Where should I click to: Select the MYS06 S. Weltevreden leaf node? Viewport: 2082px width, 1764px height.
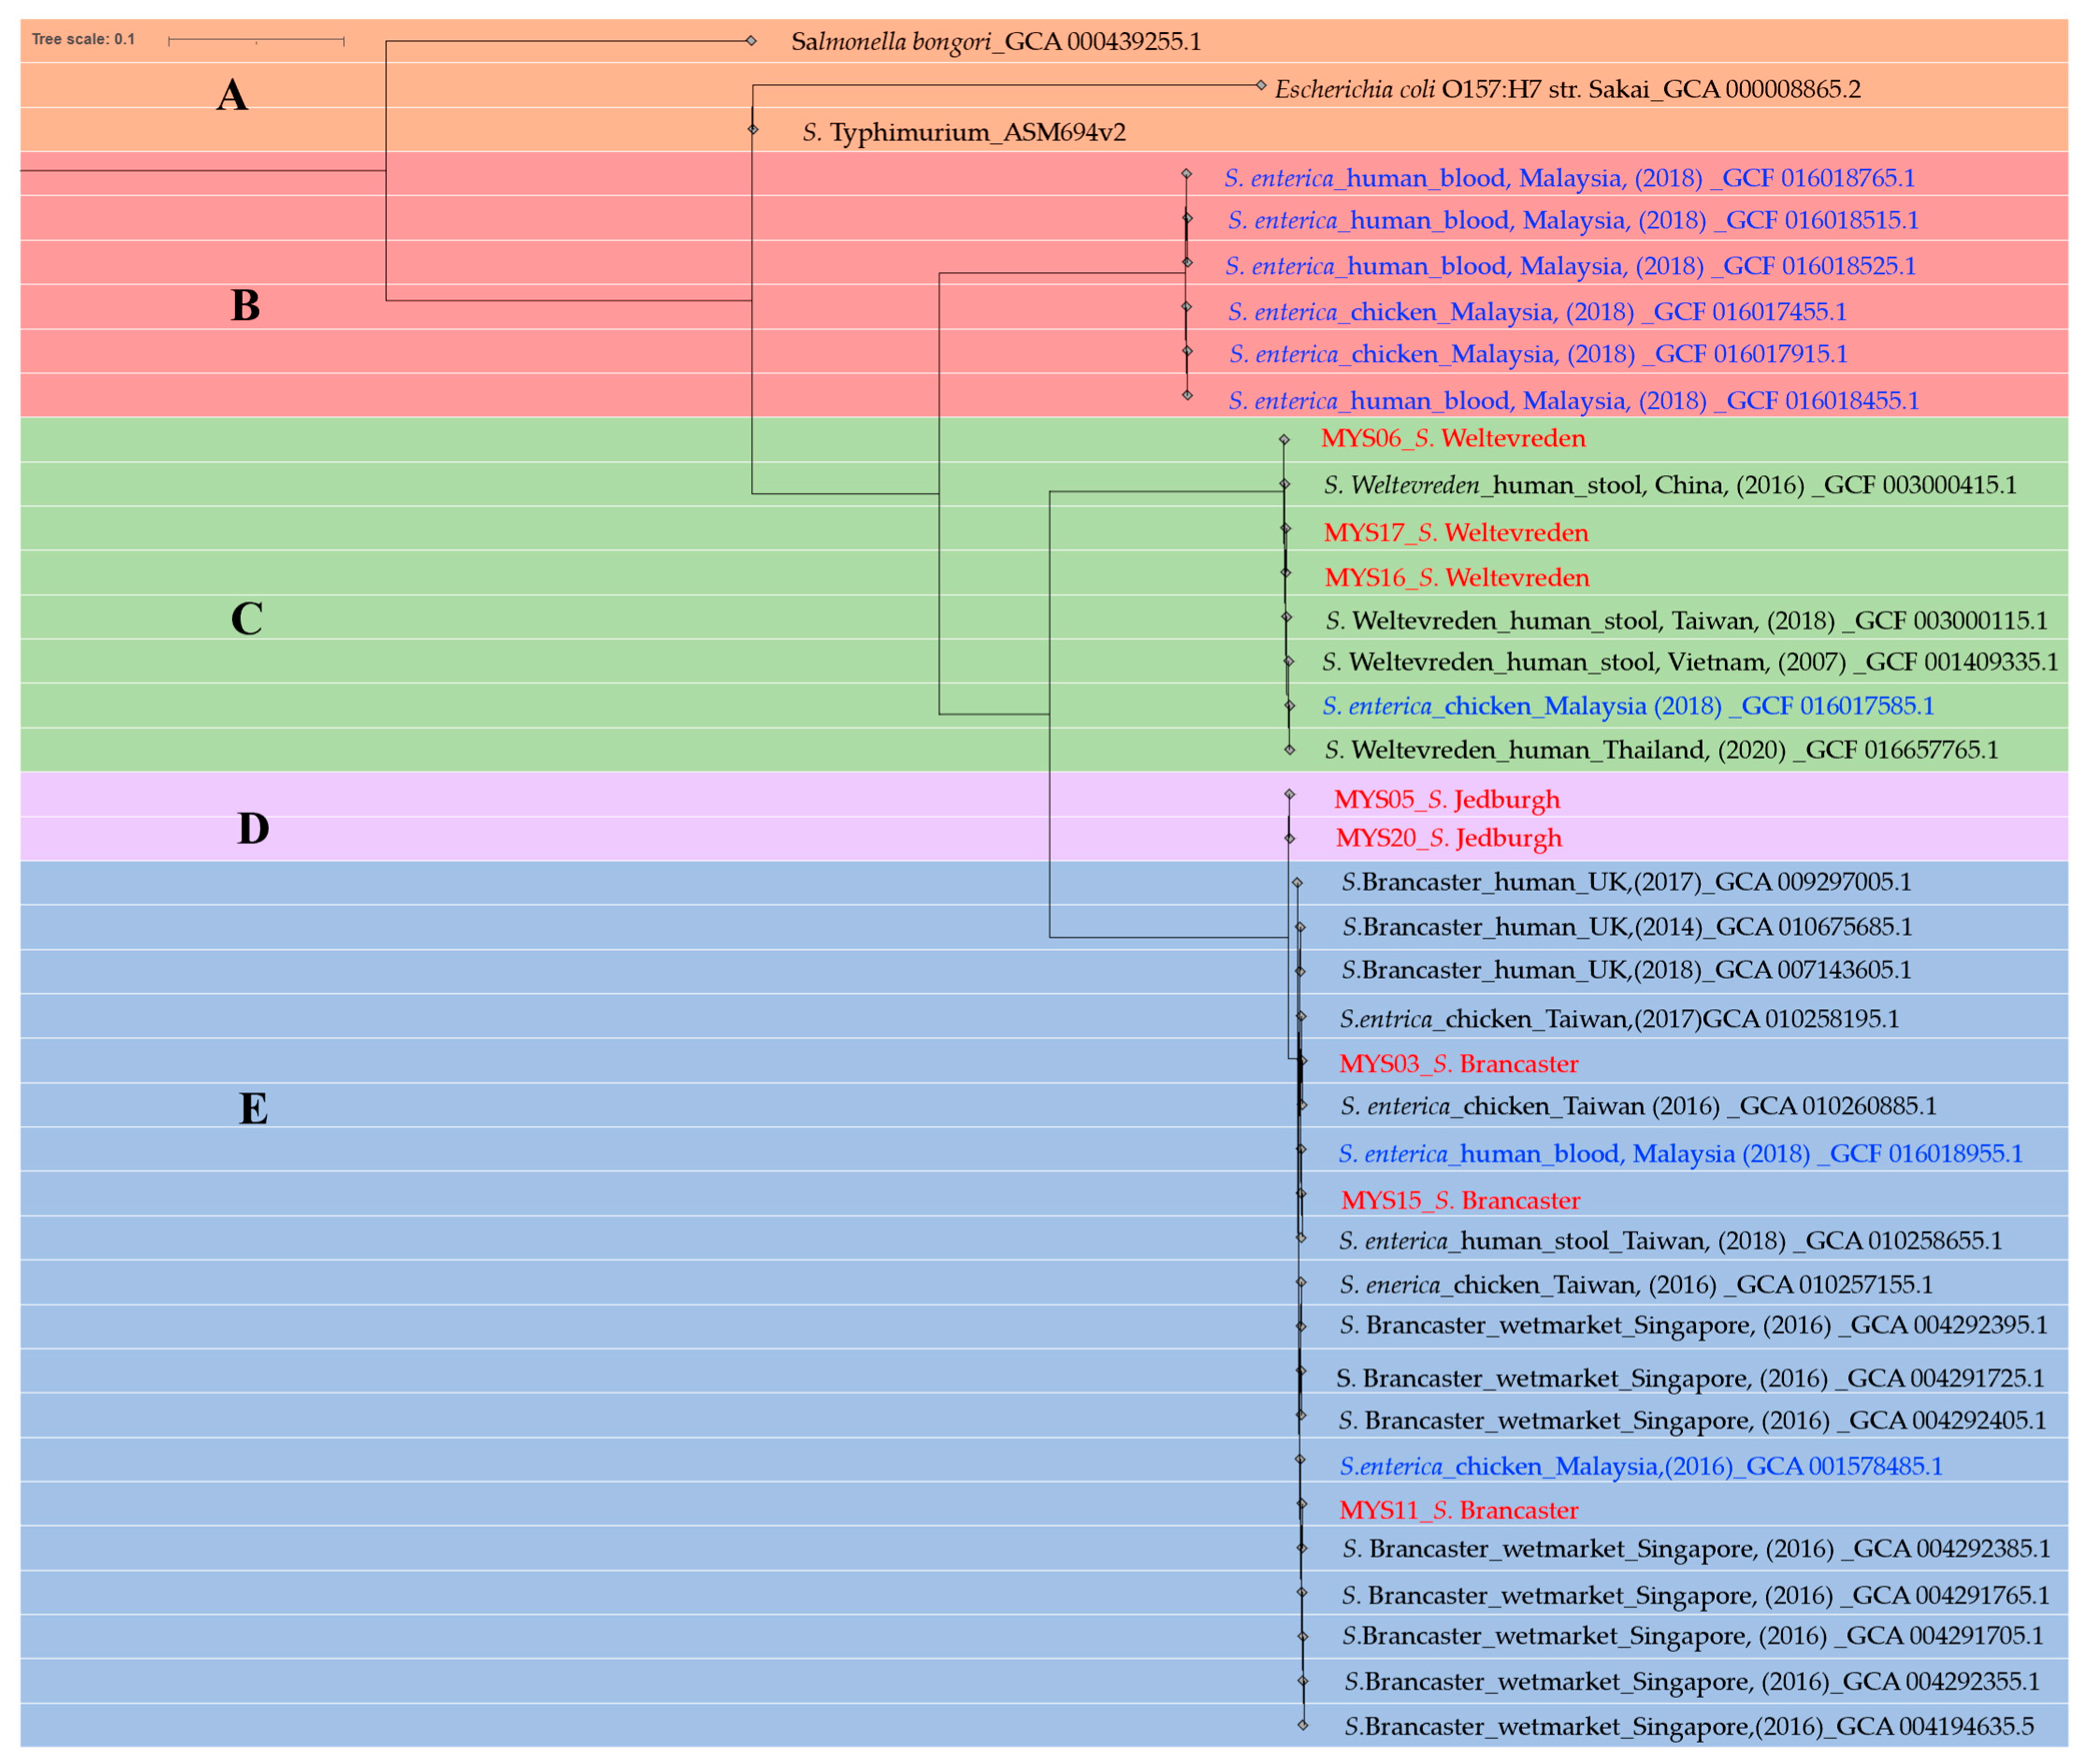[x=1283, y=440]
